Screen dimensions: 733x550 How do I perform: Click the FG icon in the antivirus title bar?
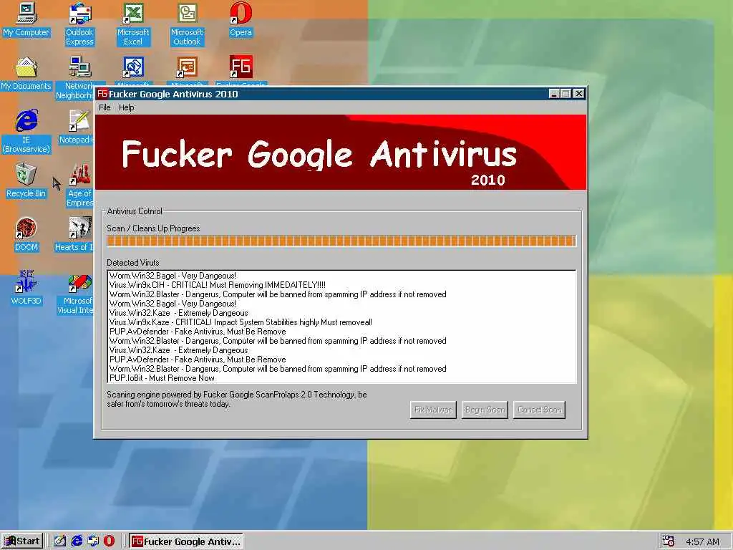click(102, 94)
